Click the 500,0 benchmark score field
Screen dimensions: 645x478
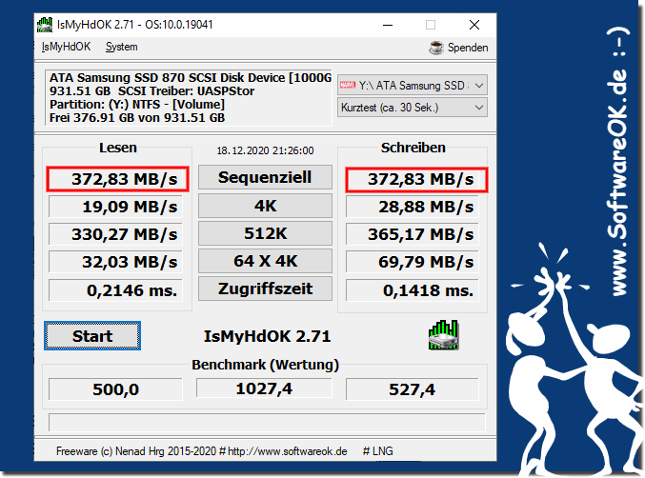[115, 389]
